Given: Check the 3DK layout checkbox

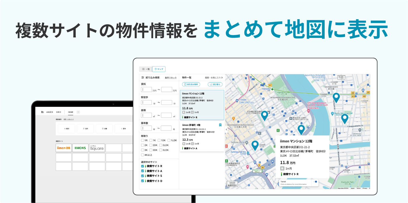Looking at the screenshot, I should pyautogui.click(x=151, y=150).
